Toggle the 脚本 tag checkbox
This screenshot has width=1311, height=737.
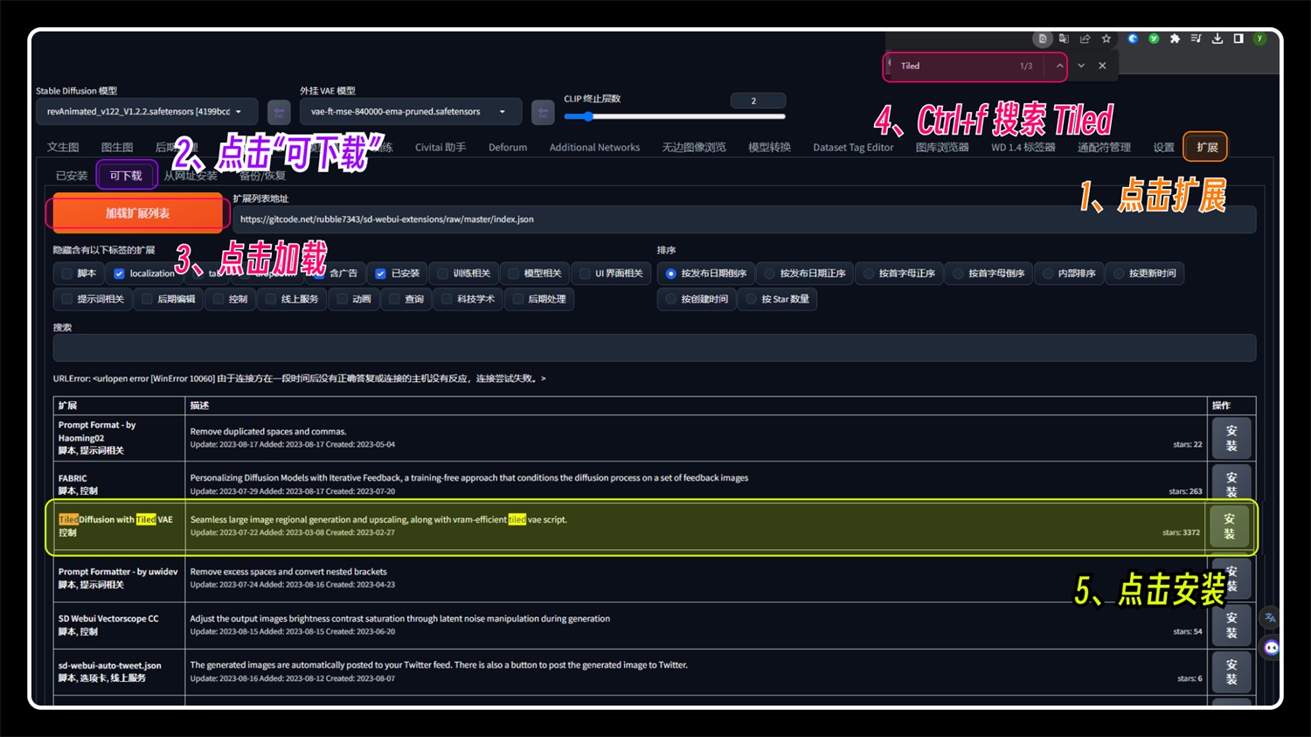67,274
